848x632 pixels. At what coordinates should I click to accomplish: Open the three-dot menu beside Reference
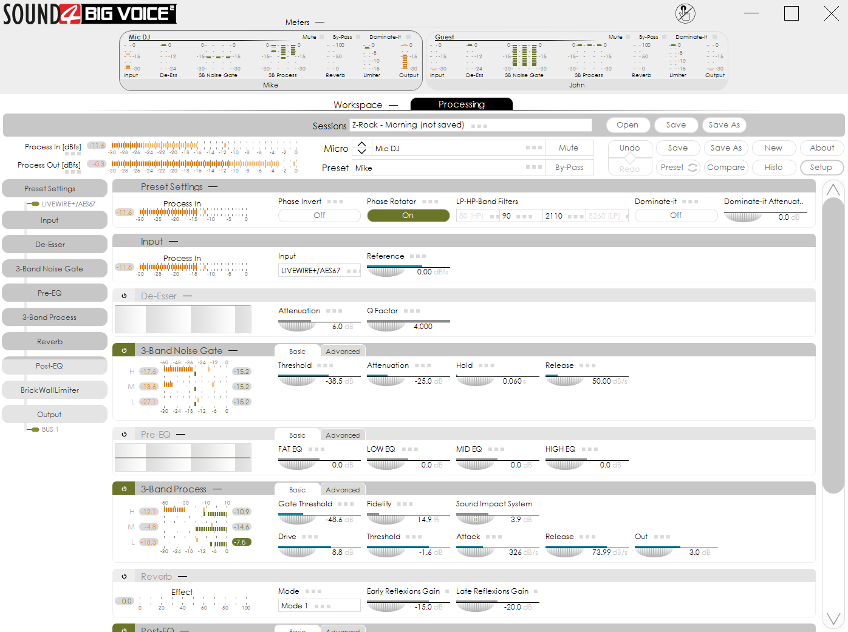click(x=418, y=256)
